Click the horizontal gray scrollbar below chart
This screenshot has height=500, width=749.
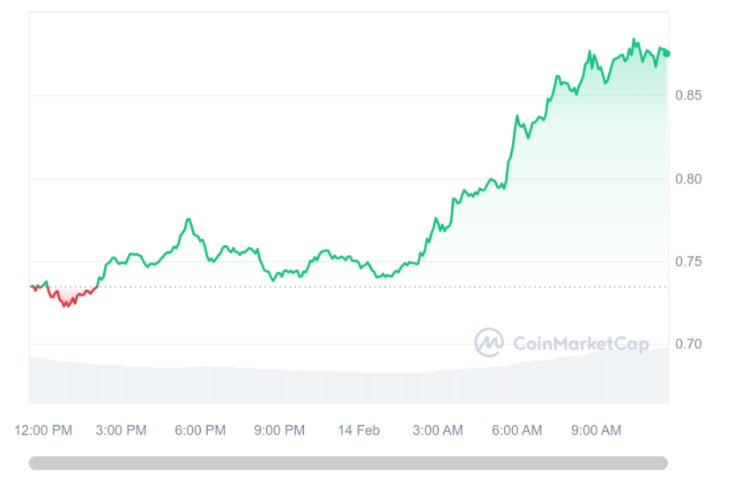coord(348,463)
